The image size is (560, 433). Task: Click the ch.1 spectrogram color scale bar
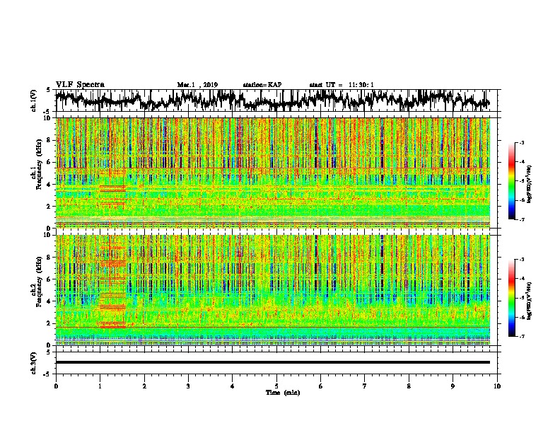512,181
